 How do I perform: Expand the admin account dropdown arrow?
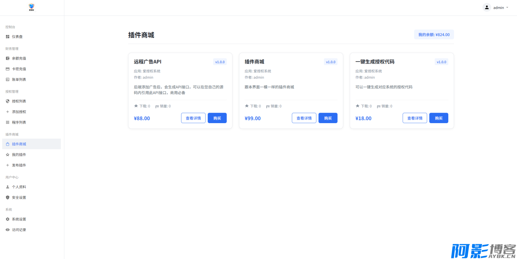click(x=507, y=7)
